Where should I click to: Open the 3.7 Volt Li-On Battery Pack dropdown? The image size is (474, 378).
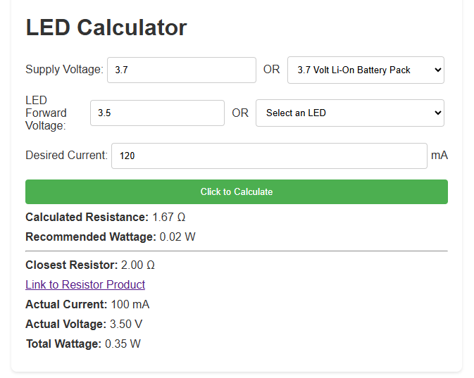coord(366,70)
